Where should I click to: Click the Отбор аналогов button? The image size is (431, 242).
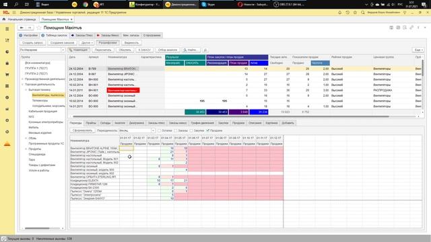[168, 50]
